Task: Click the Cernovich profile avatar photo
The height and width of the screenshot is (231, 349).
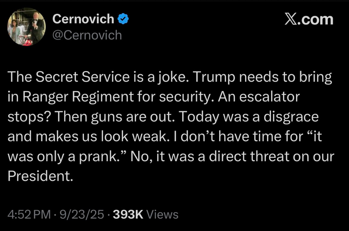Action: [27, 27]
